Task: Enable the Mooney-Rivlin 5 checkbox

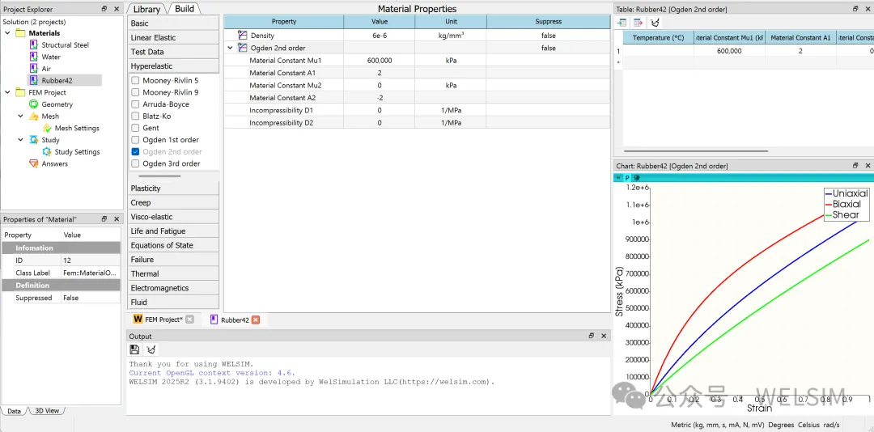Action: 135,81
